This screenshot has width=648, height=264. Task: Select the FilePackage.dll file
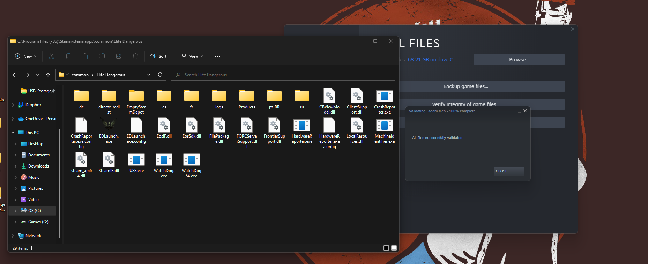click(x=219, y=131)
